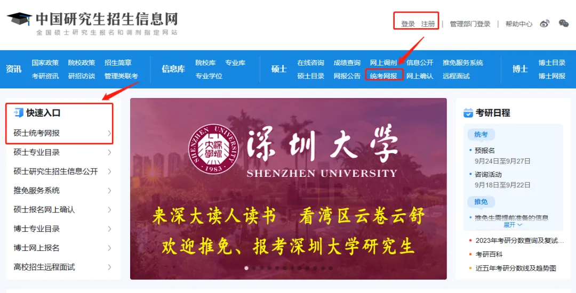The image size is (576, 293).
Task: Click the 登录 link
Action: pyautogui.click(x=408, y=24)
